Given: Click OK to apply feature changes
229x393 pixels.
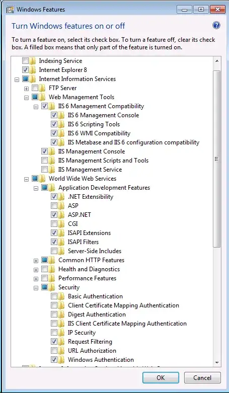Looking at the screenshot, I should point(161,378).
